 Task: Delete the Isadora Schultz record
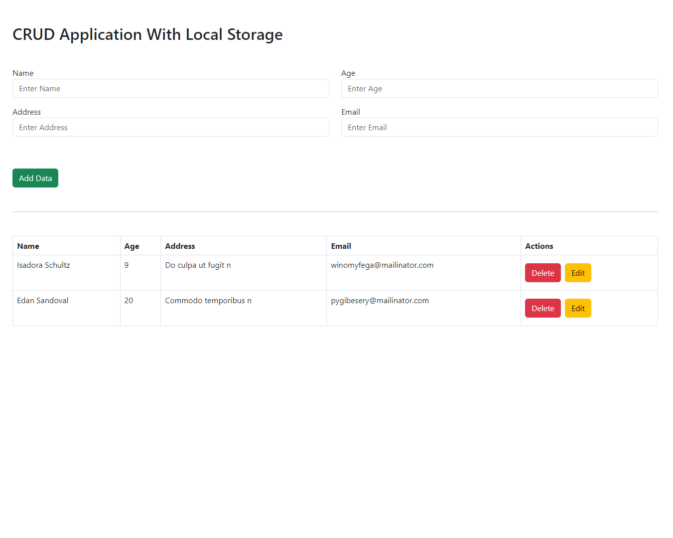[x=542, y=273]
